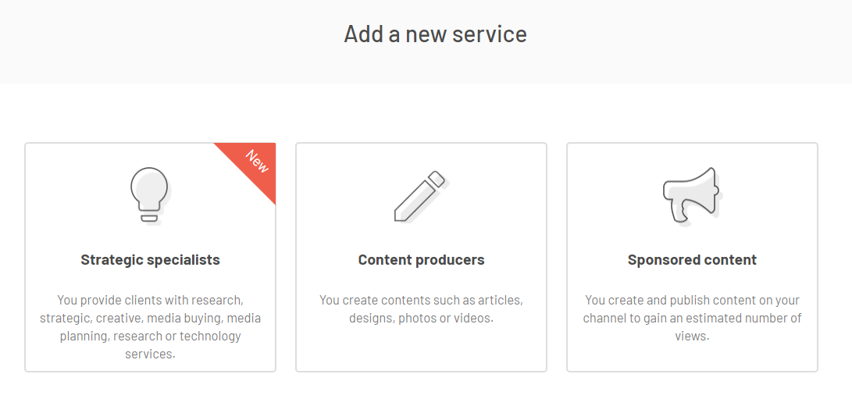Click the word New on ribbon
Screen dimensions: 852x399
256,162
